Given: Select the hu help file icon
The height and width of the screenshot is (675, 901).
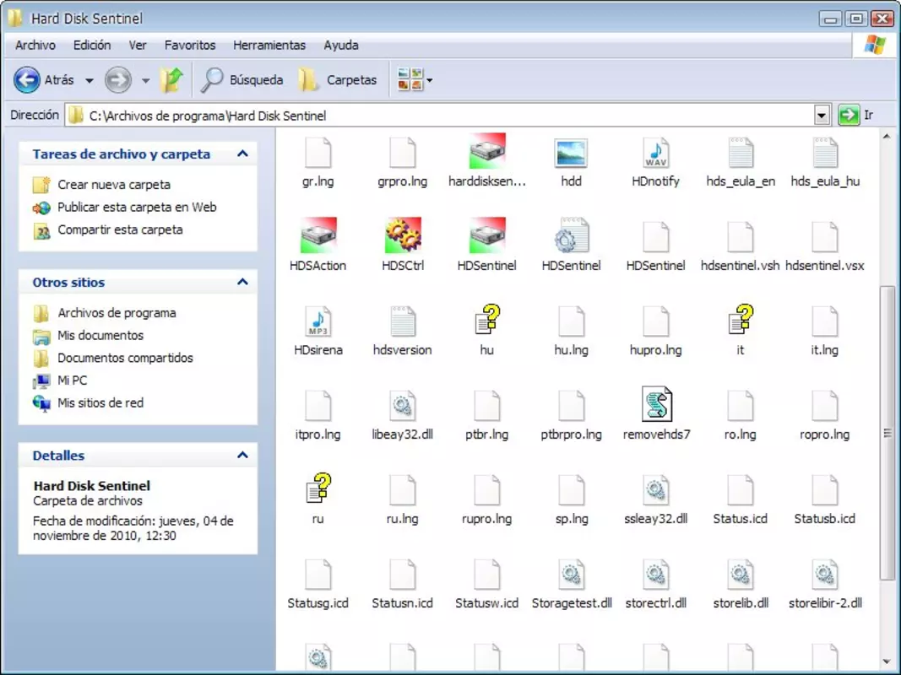Looking at the screenshot, I should (x=487, y=320).
